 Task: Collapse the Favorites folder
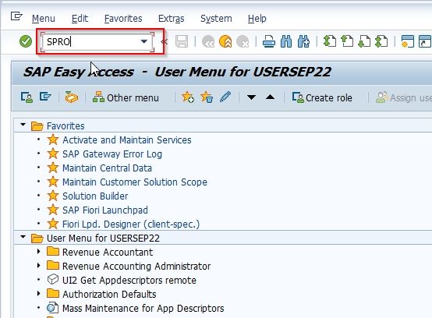point(23,125)
